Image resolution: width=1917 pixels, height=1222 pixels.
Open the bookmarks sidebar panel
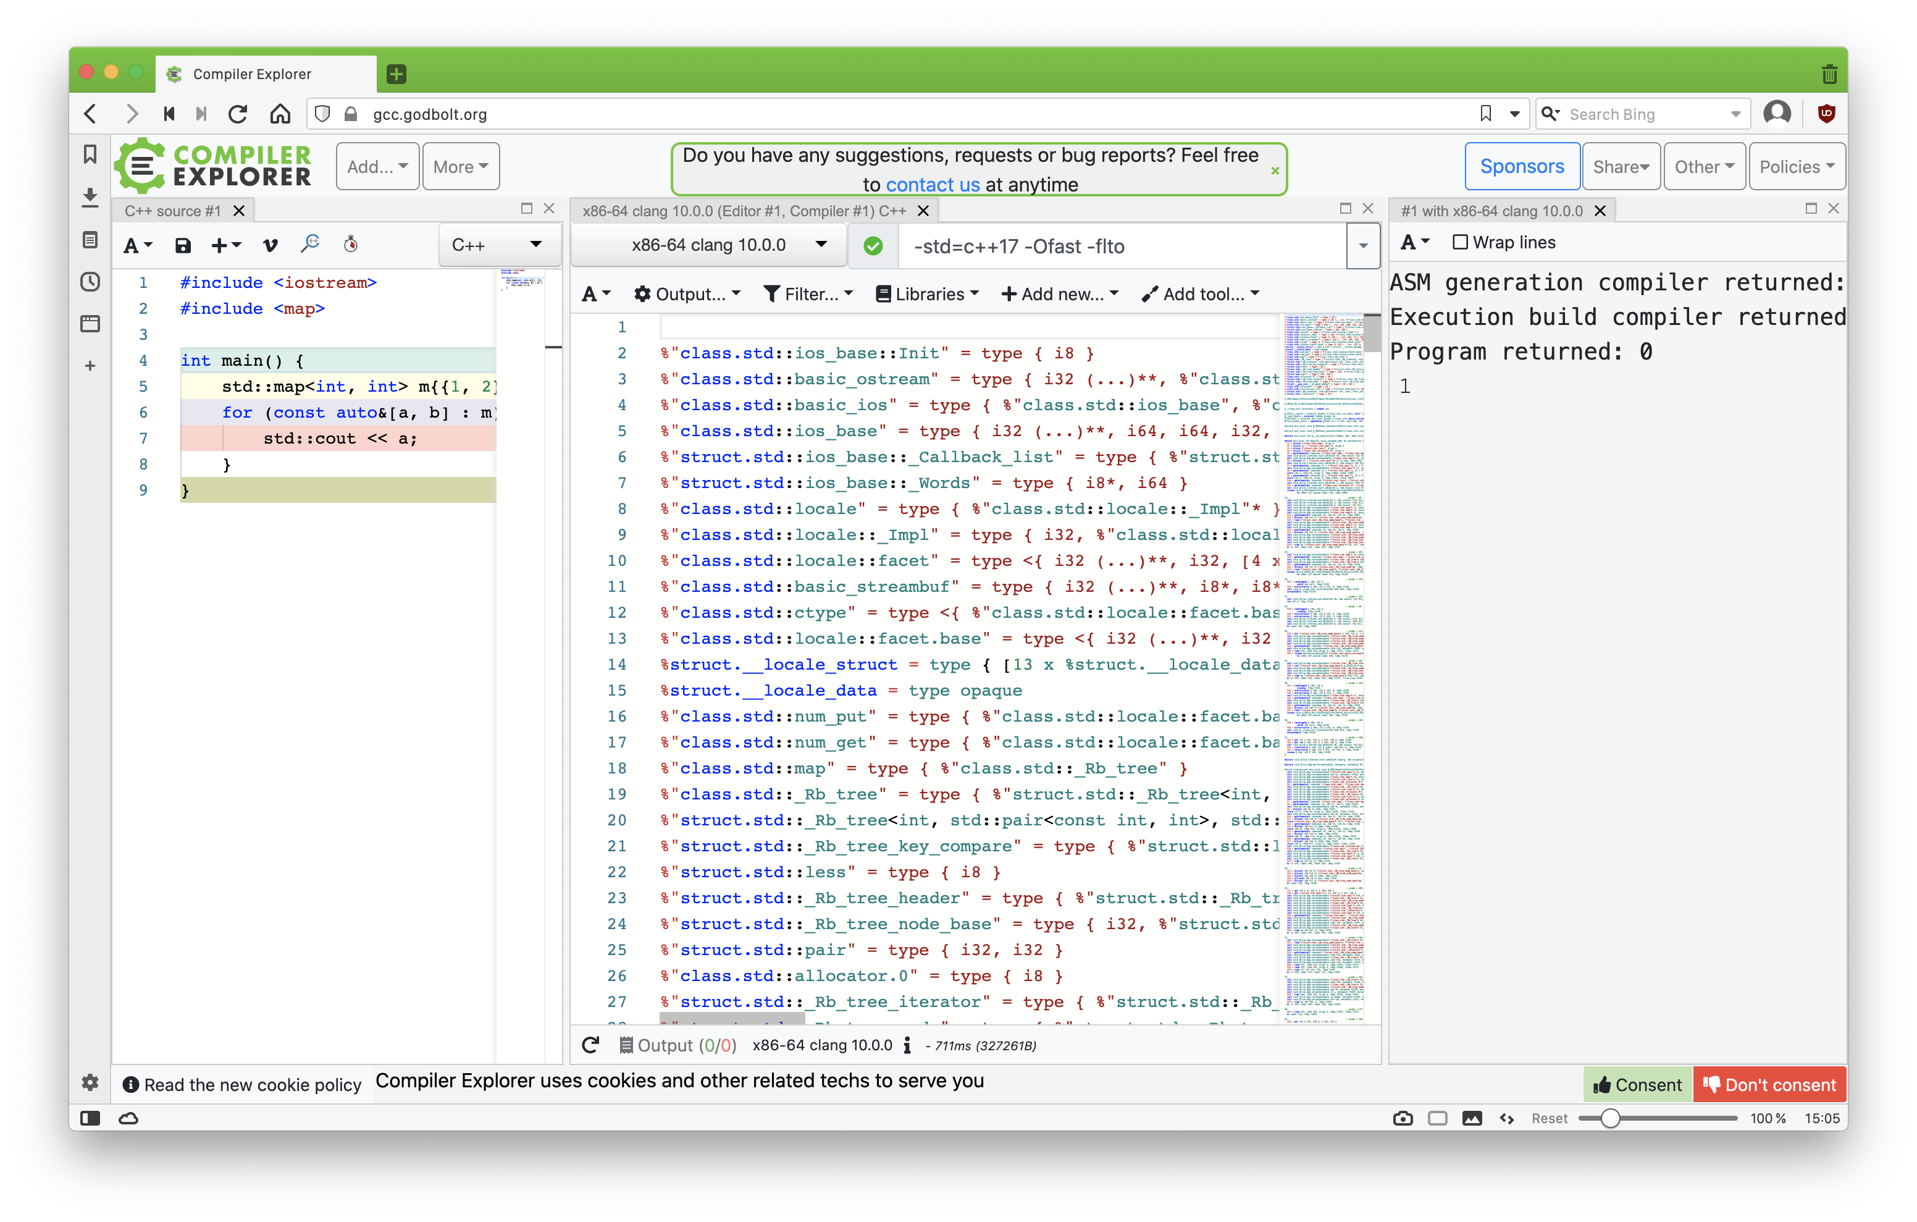tap(90, 154)
